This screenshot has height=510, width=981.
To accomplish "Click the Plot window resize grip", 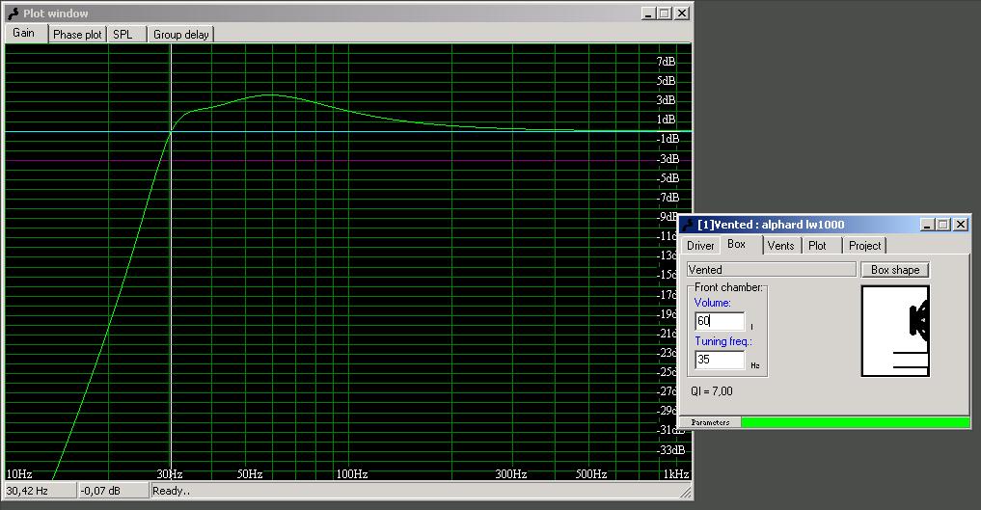I will click(686, 493).
